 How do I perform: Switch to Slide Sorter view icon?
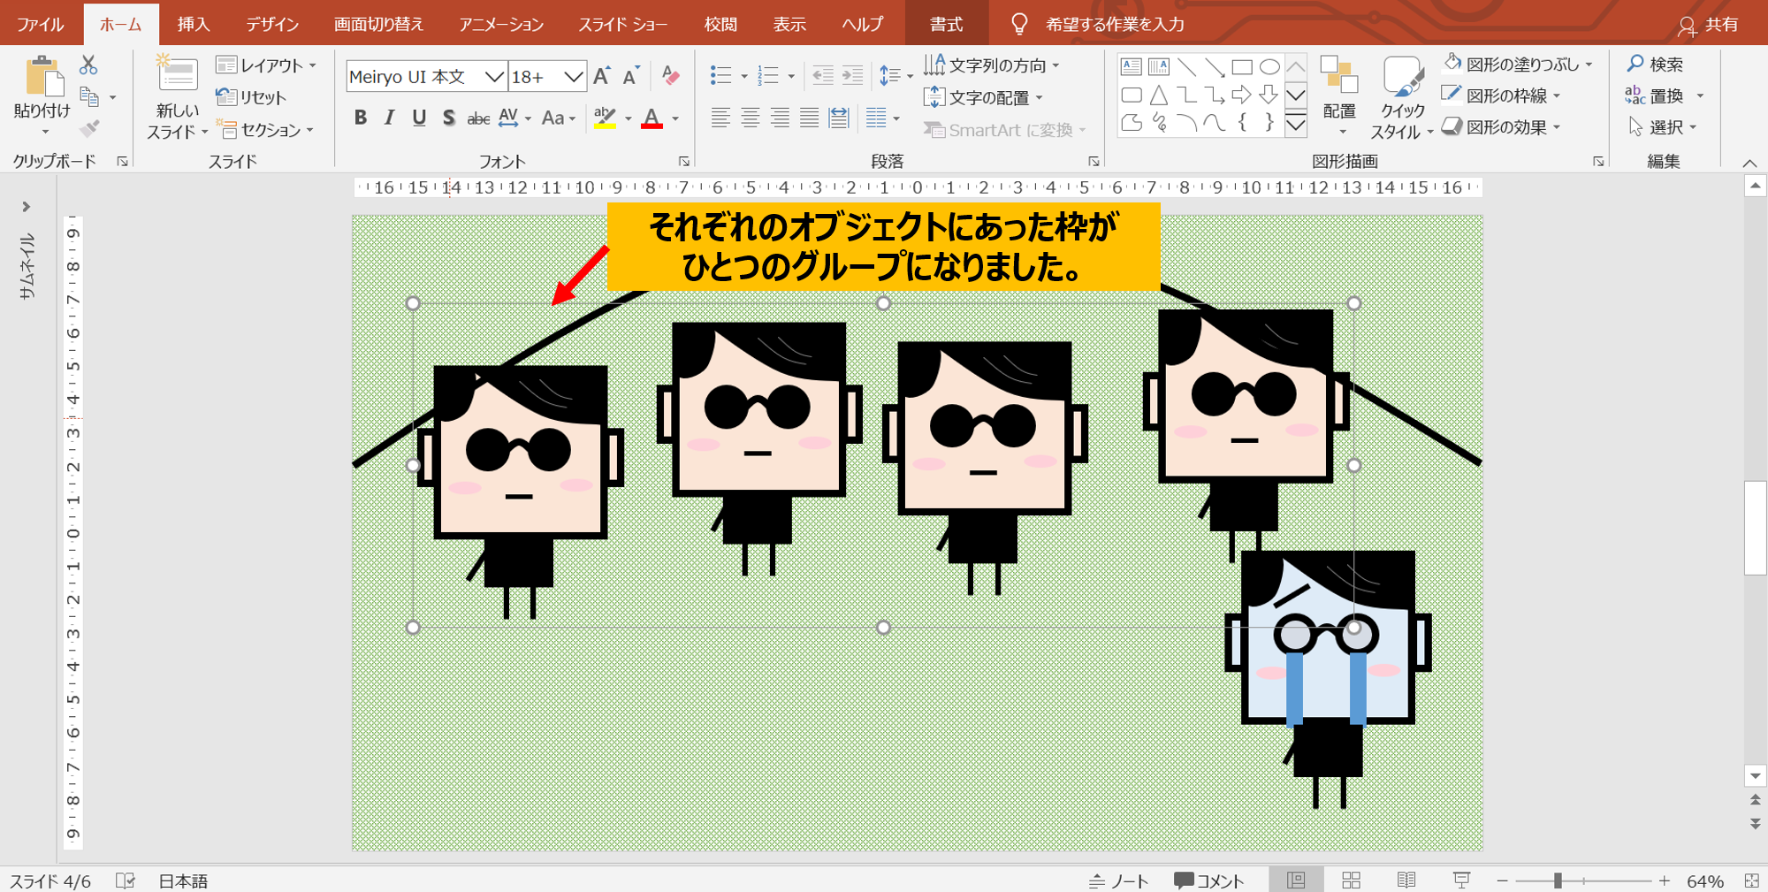coord(1351,881)
